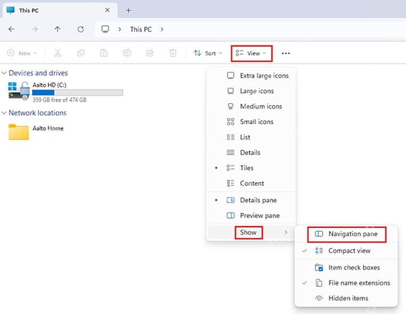Image resolution: width=406 pixels, height=314 pixels.
Task: Select the Aalto HD (C:) drive
Action: pos(66,92)
